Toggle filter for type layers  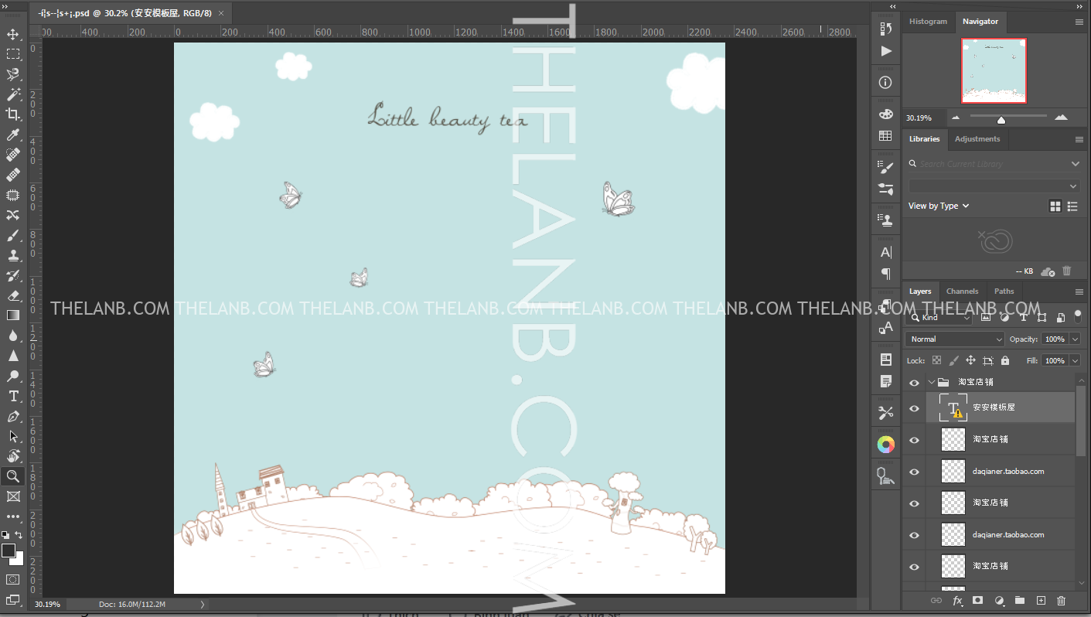click(1023, 317)
